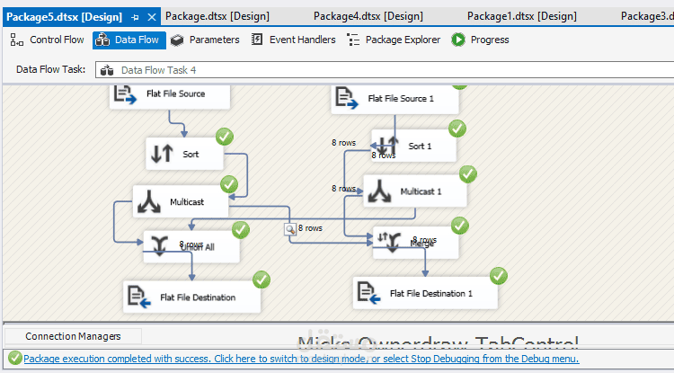
Task: Open the Progress tab
Action: [480, 40]
